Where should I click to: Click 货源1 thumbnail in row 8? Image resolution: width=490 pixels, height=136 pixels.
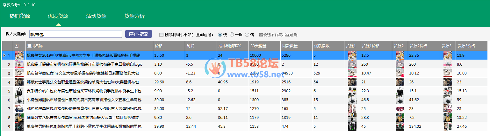(352, 118)
